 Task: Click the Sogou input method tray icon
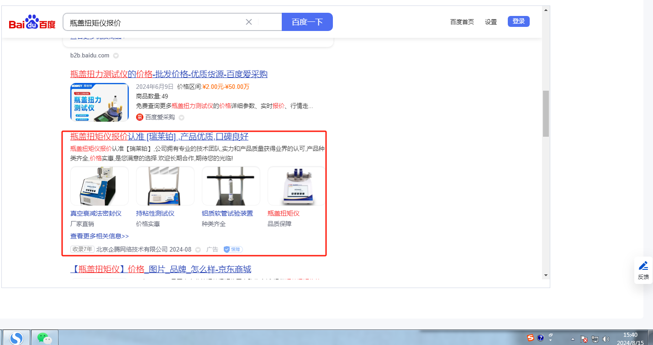coord(531,338)
